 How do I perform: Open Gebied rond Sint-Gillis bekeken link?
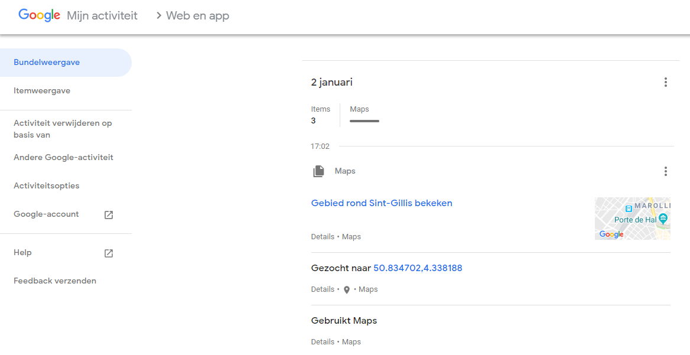pos(382,203)
